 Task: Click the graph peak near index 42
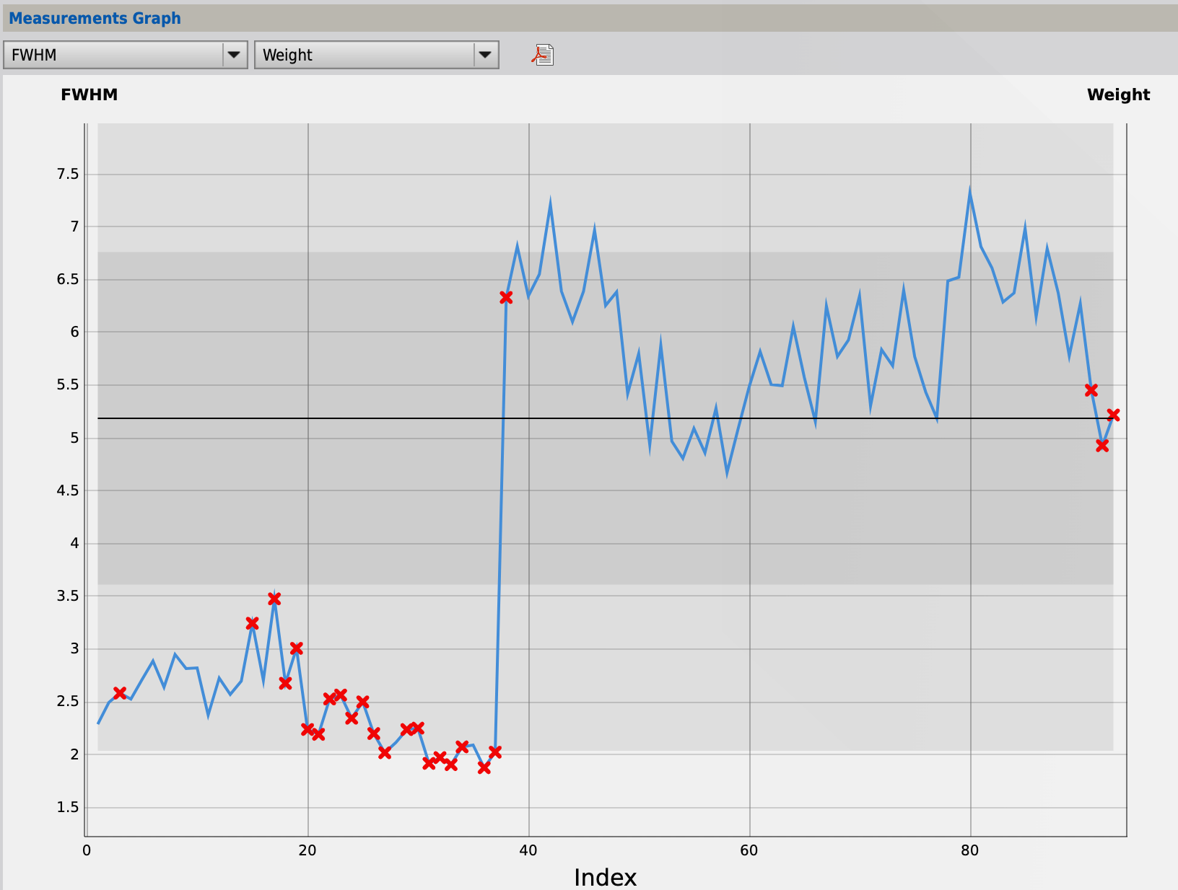tap(550, 203)
